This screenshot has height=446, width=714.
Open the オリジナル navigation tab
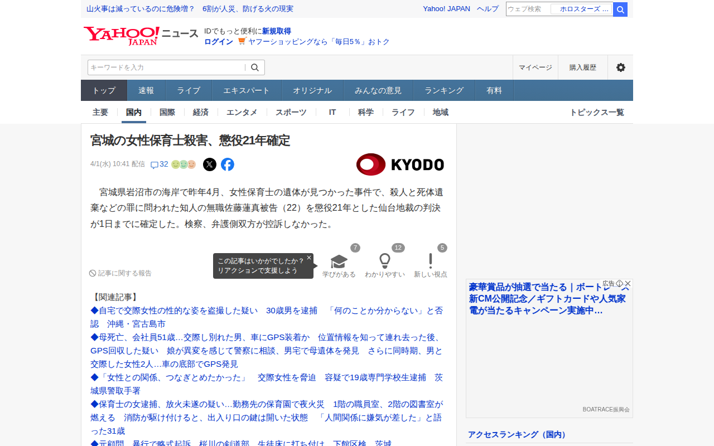pos(312,90)
